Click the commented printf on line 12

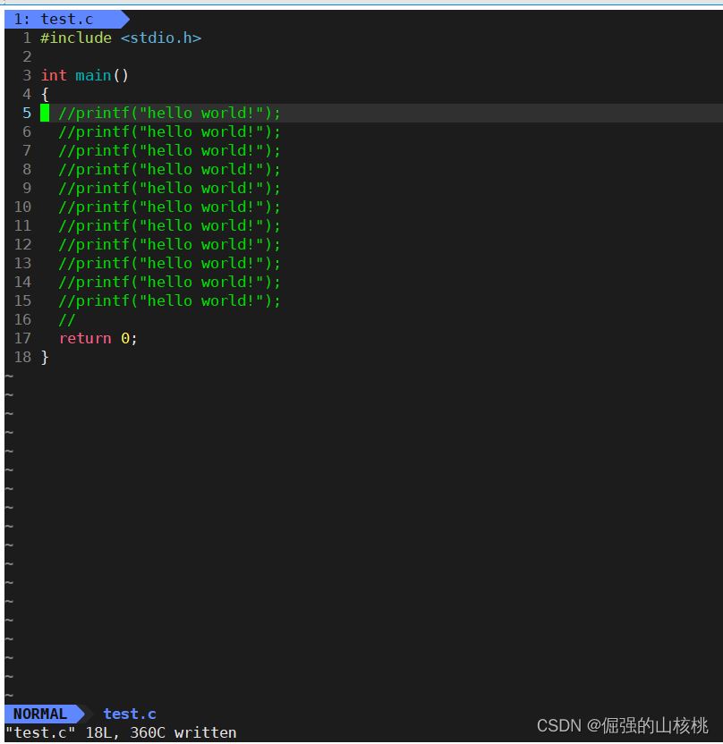169,244
